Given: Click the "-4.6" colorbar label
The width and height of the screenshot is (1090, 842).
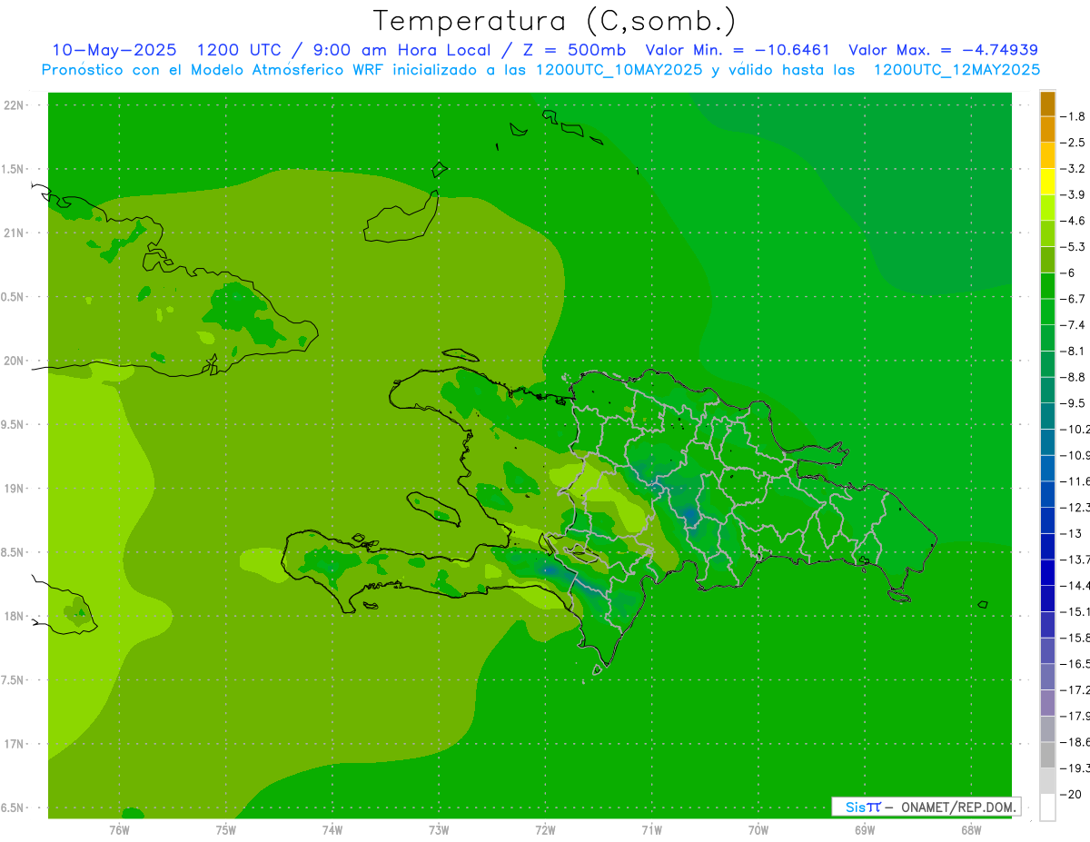Looking at the screenshot, I should click(1074, 221).
